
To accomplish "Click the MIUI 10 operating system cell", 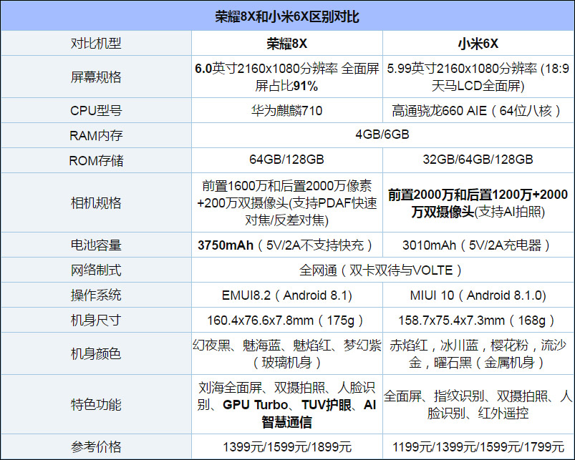I will (478, 295).
